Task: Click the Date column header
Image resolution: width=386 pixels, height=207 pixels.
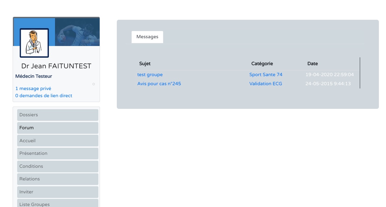Action: 313,63
